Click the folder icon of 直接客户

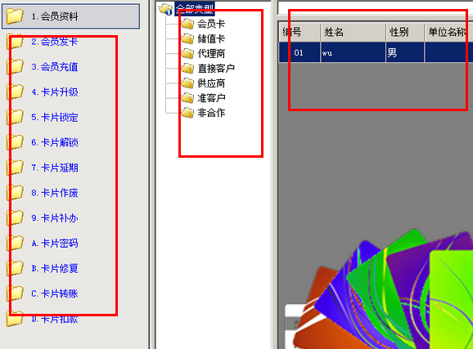pyautogui.click(x=187, y=69)
